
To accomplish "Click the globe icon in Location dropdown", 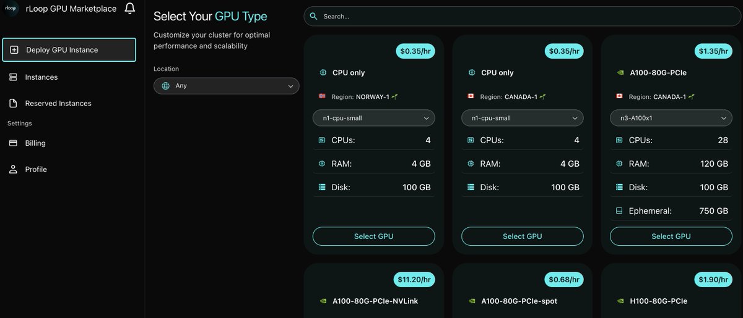I will (x=165, y=86).
